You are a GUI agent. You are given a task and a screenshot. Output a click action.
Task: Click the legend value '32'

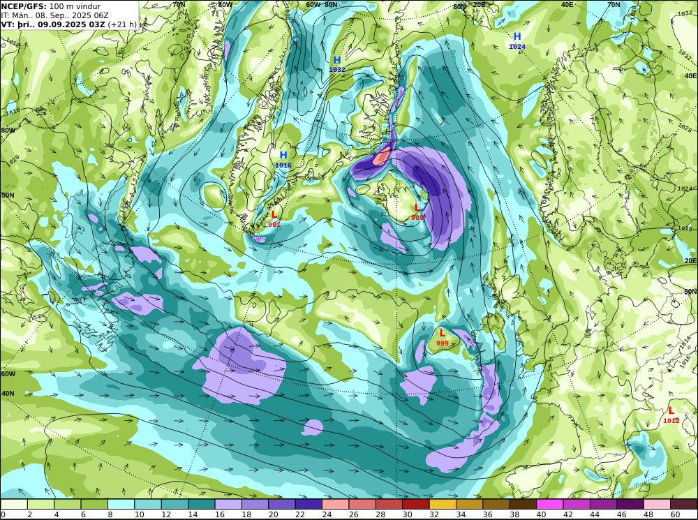click(x=433, y=514)
